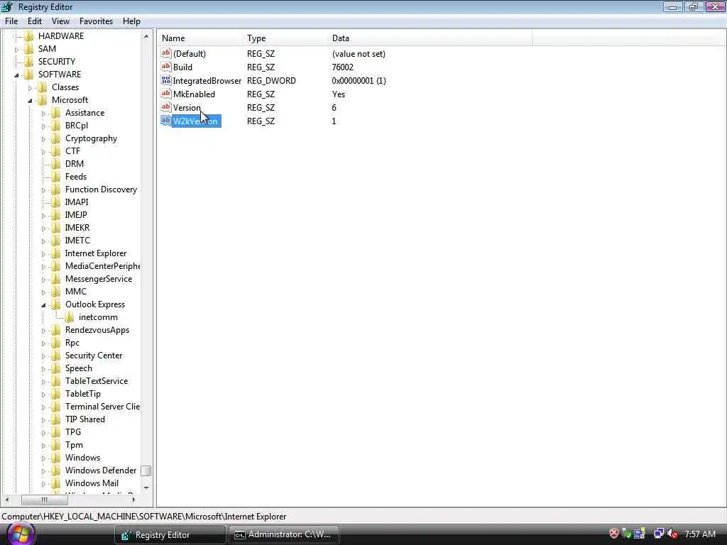Sort values by the Data column header
This screenshot has height=545, width=727.
(x=430, y=38)
